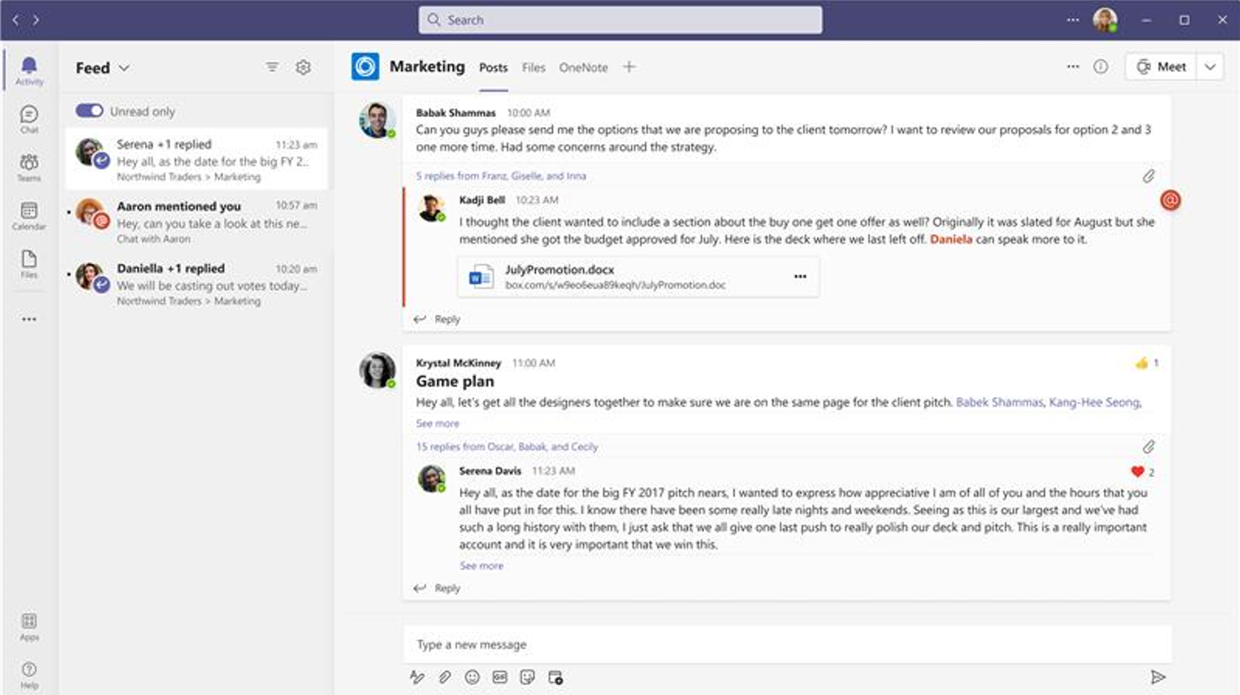Open the OneNote tab
1240x695 pixels.
[583, 67]
